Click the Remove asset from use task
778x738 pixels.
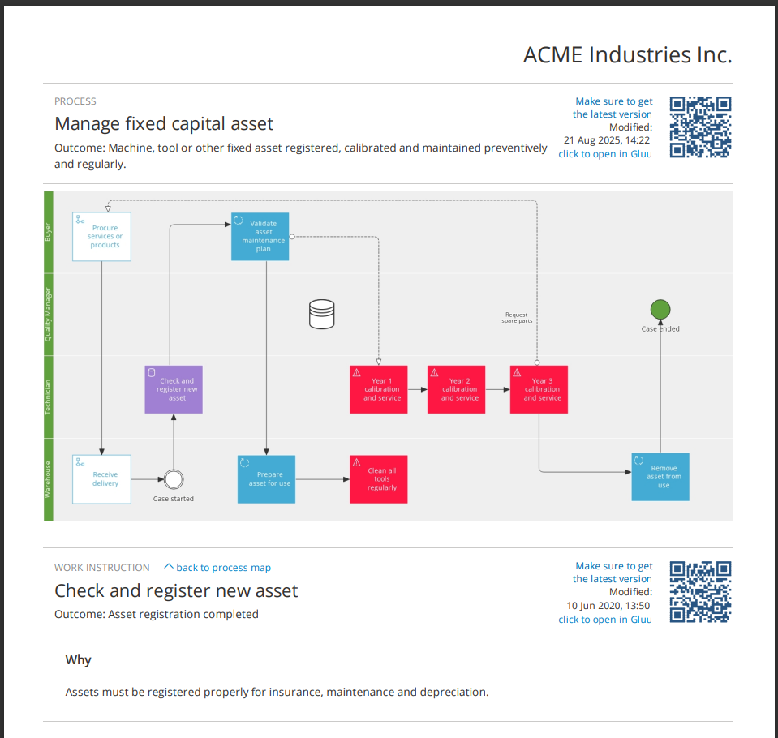pos(660,477)
